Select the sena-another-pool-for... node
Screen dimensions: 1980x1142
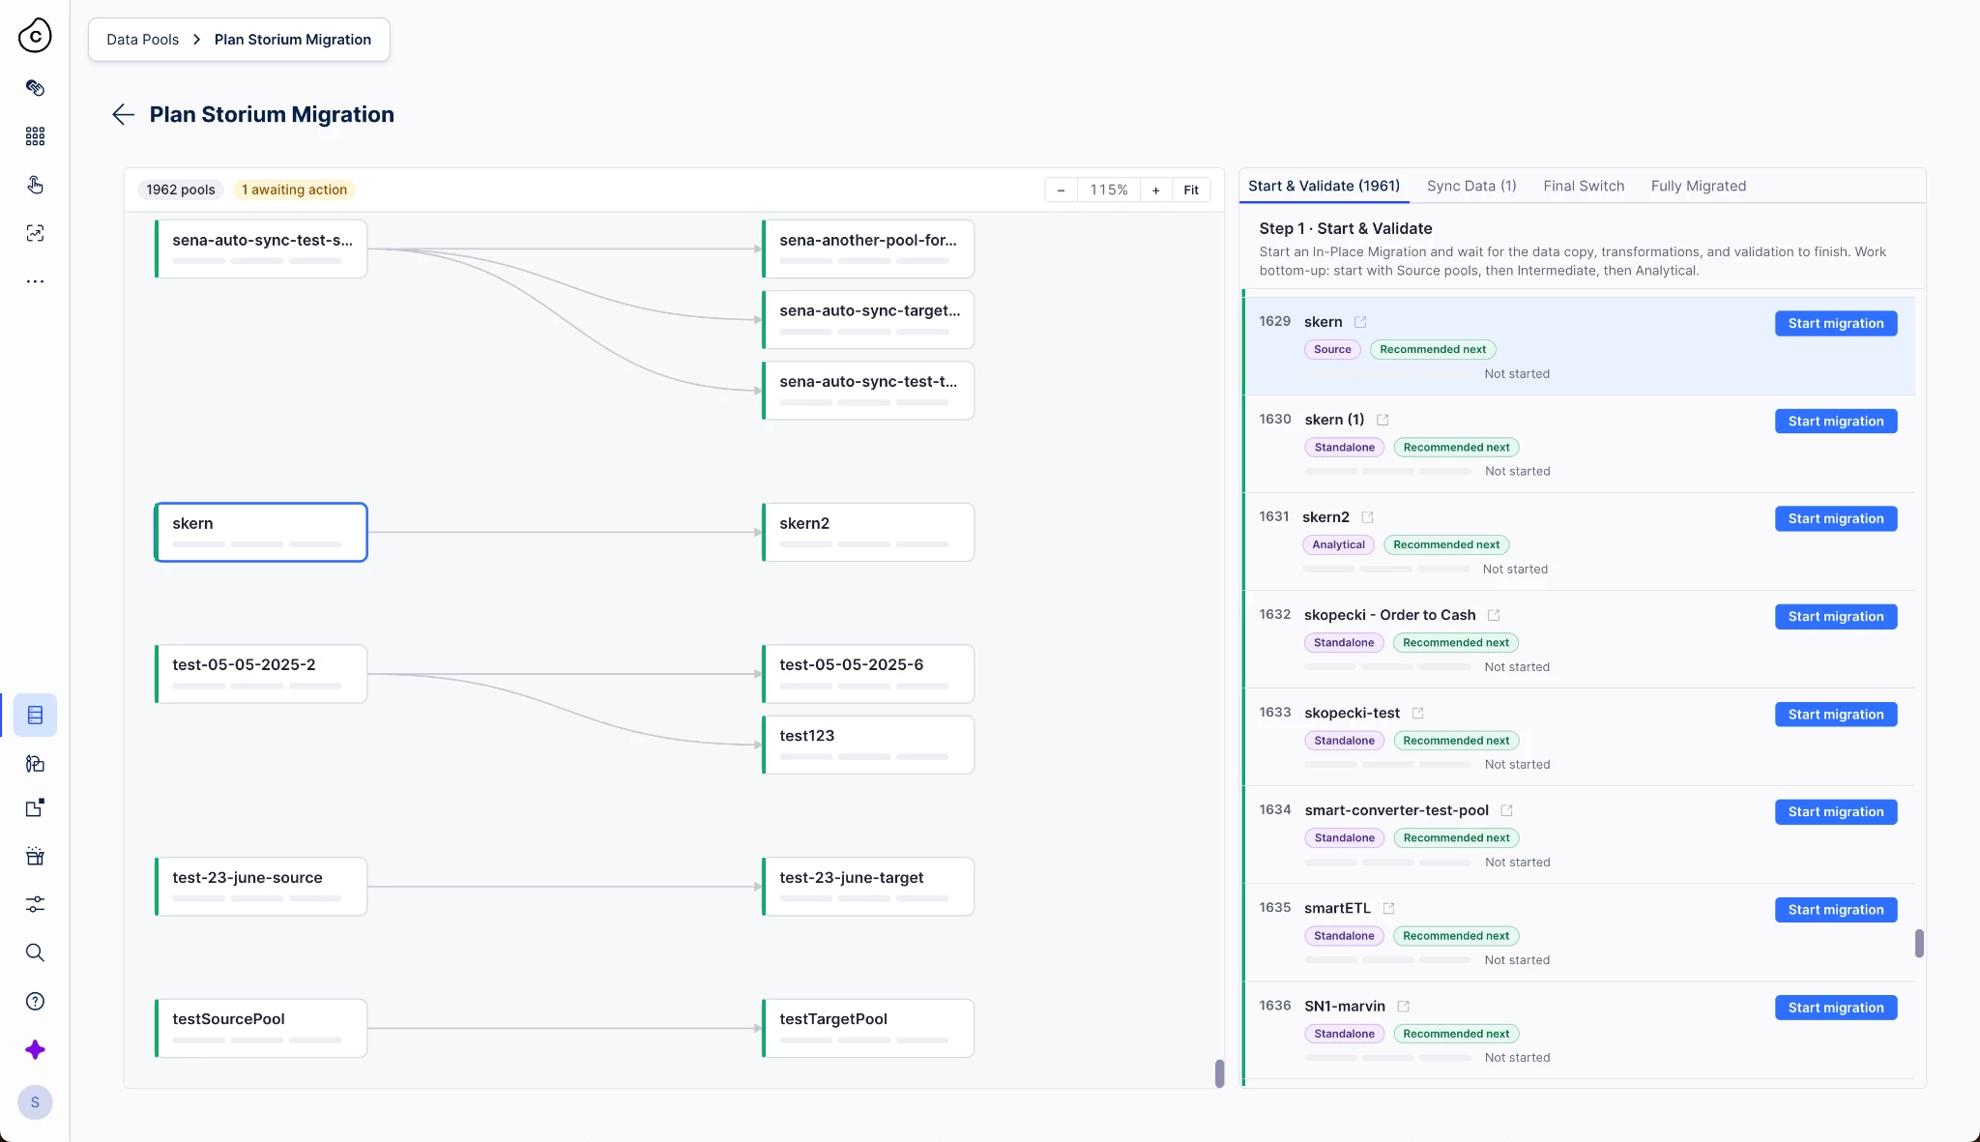click(x=868, y=249)
